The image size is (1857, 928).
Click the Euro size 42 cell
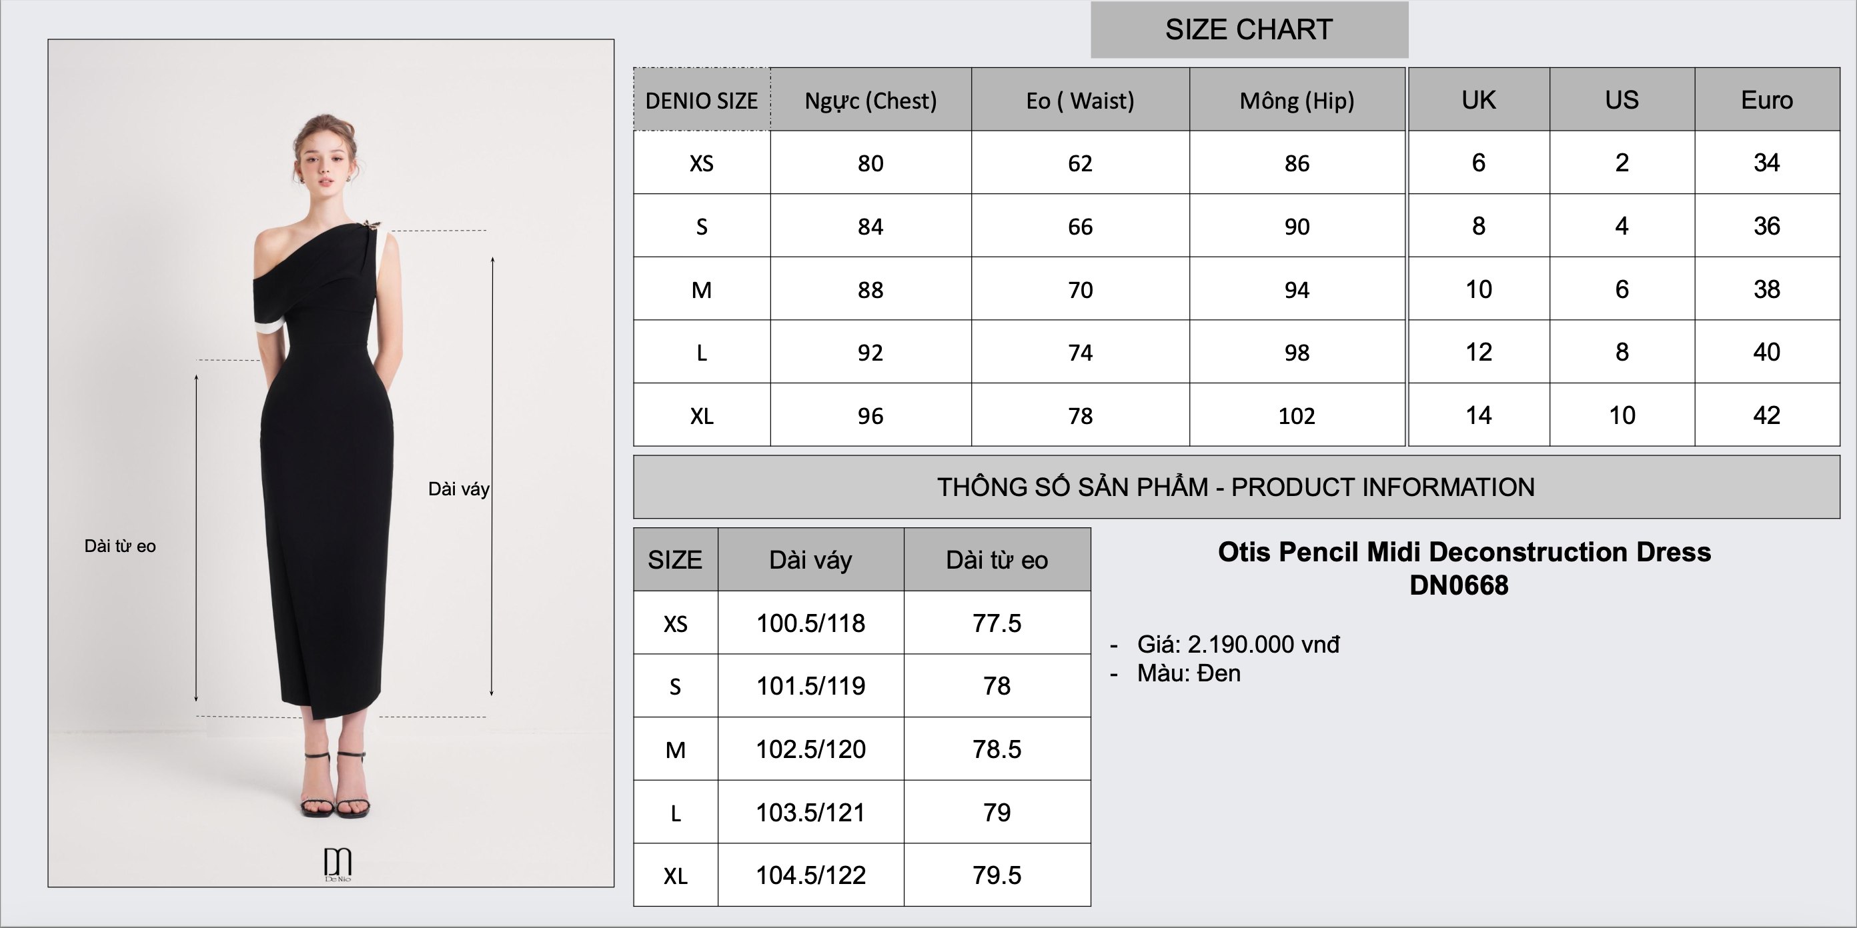click(1766, 415)
